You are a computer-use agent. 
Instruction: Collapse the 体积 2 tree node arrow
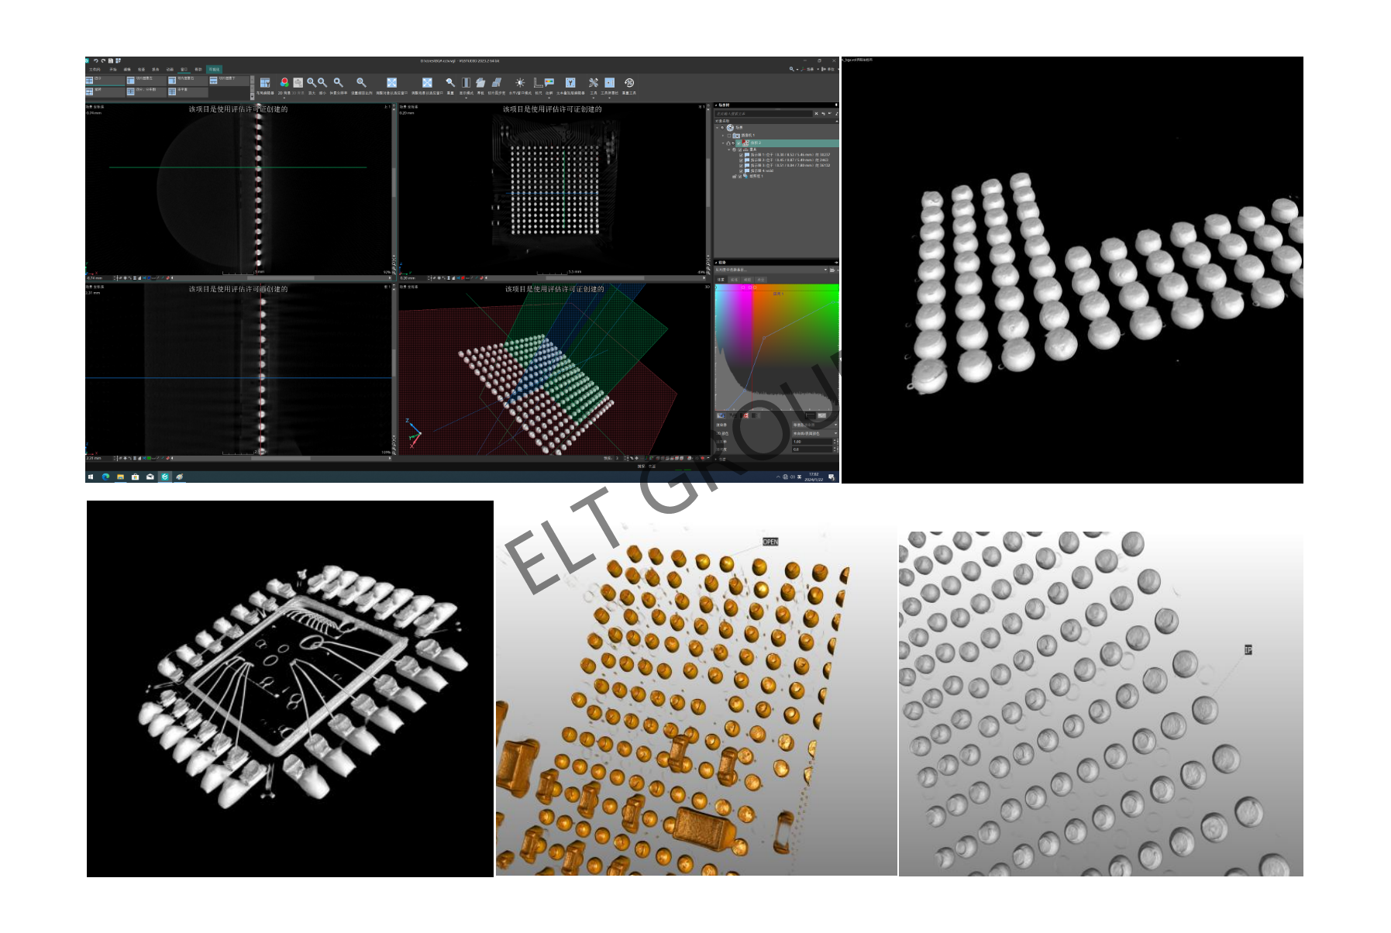(723, 143)
